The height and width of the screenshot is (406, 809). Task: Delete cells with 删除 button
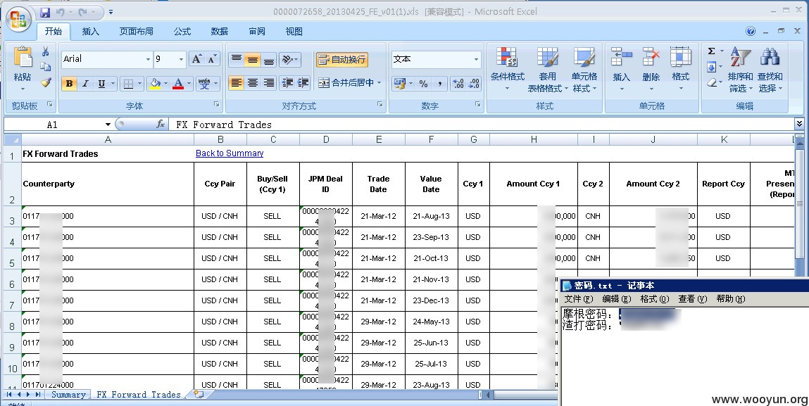[651, 70]
